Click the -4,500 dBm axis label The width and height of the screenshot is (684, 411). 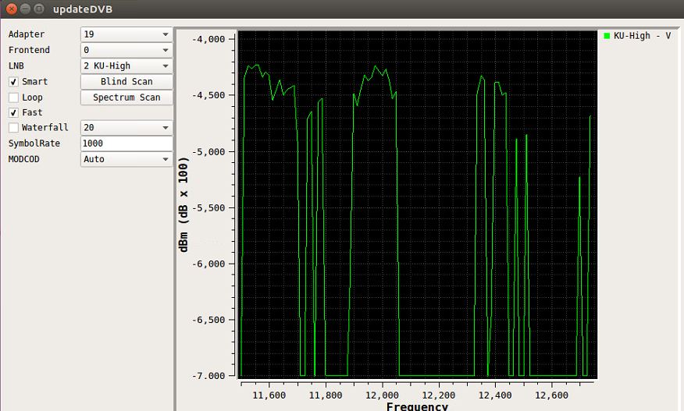point(208,95)
